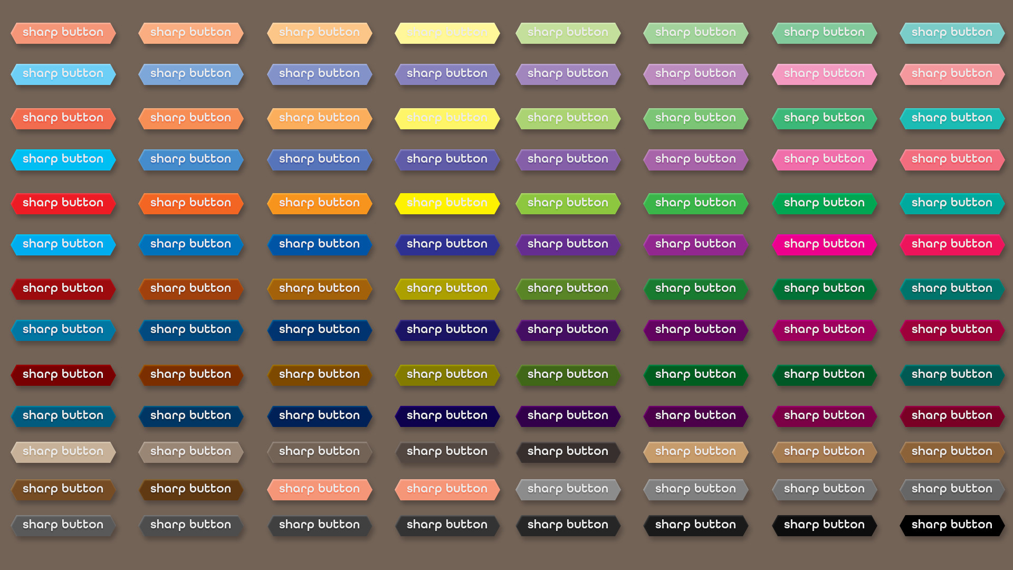
Task: Click the dark maroon button in first column
Action: pyautogui.click(x=63, y=375)
